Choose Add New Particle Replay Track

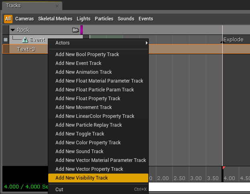[98, 125]
